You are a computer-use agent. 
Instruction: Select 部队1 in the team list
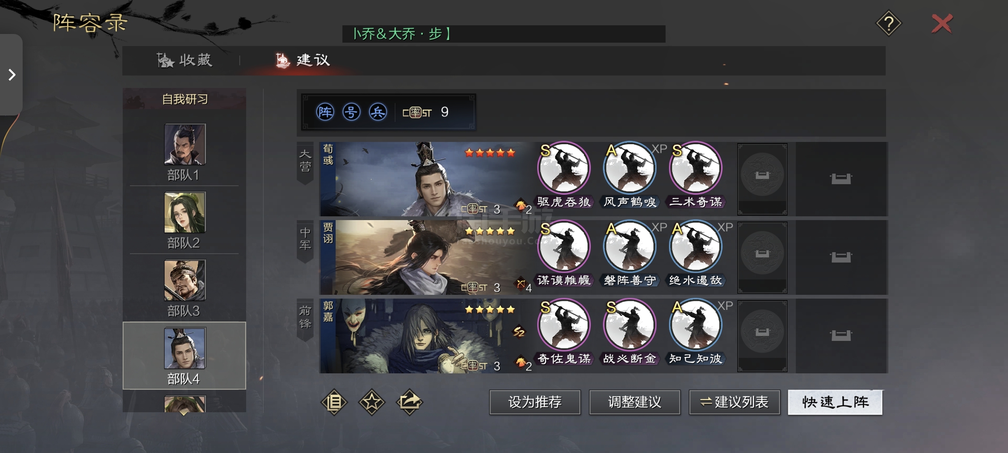pos(184,153)
